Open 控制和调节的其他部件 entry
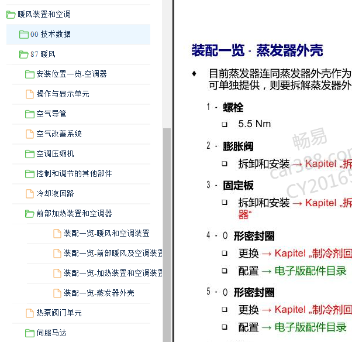Image resolution: width=352 pixels, height=342 pixels. click(x=74, y=173)
